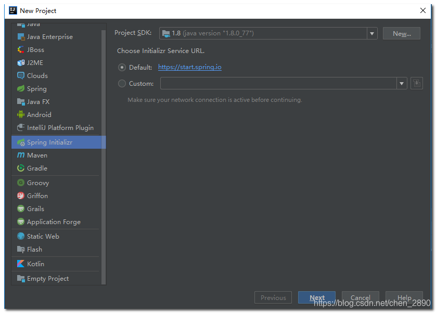This screenshot has height=313, width=436.
Task: Click inside the Custom URL input field
Action: click(x=278, y=83)
